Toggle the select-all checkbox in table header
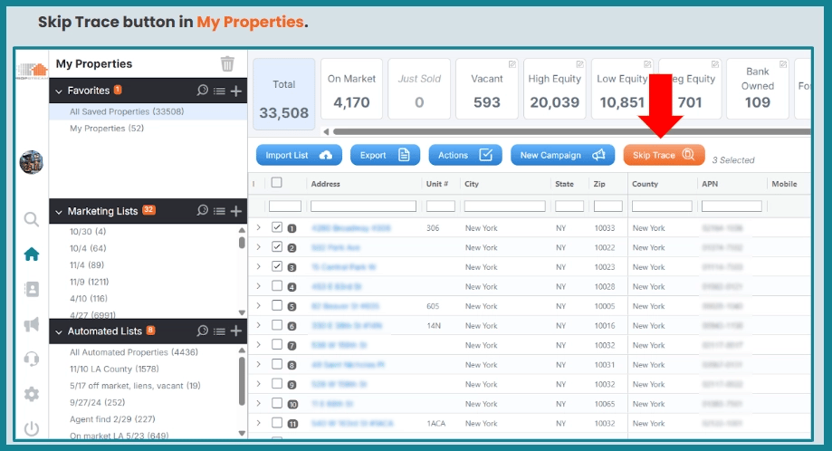Screen dimensions: 832x451 point(277,183)
